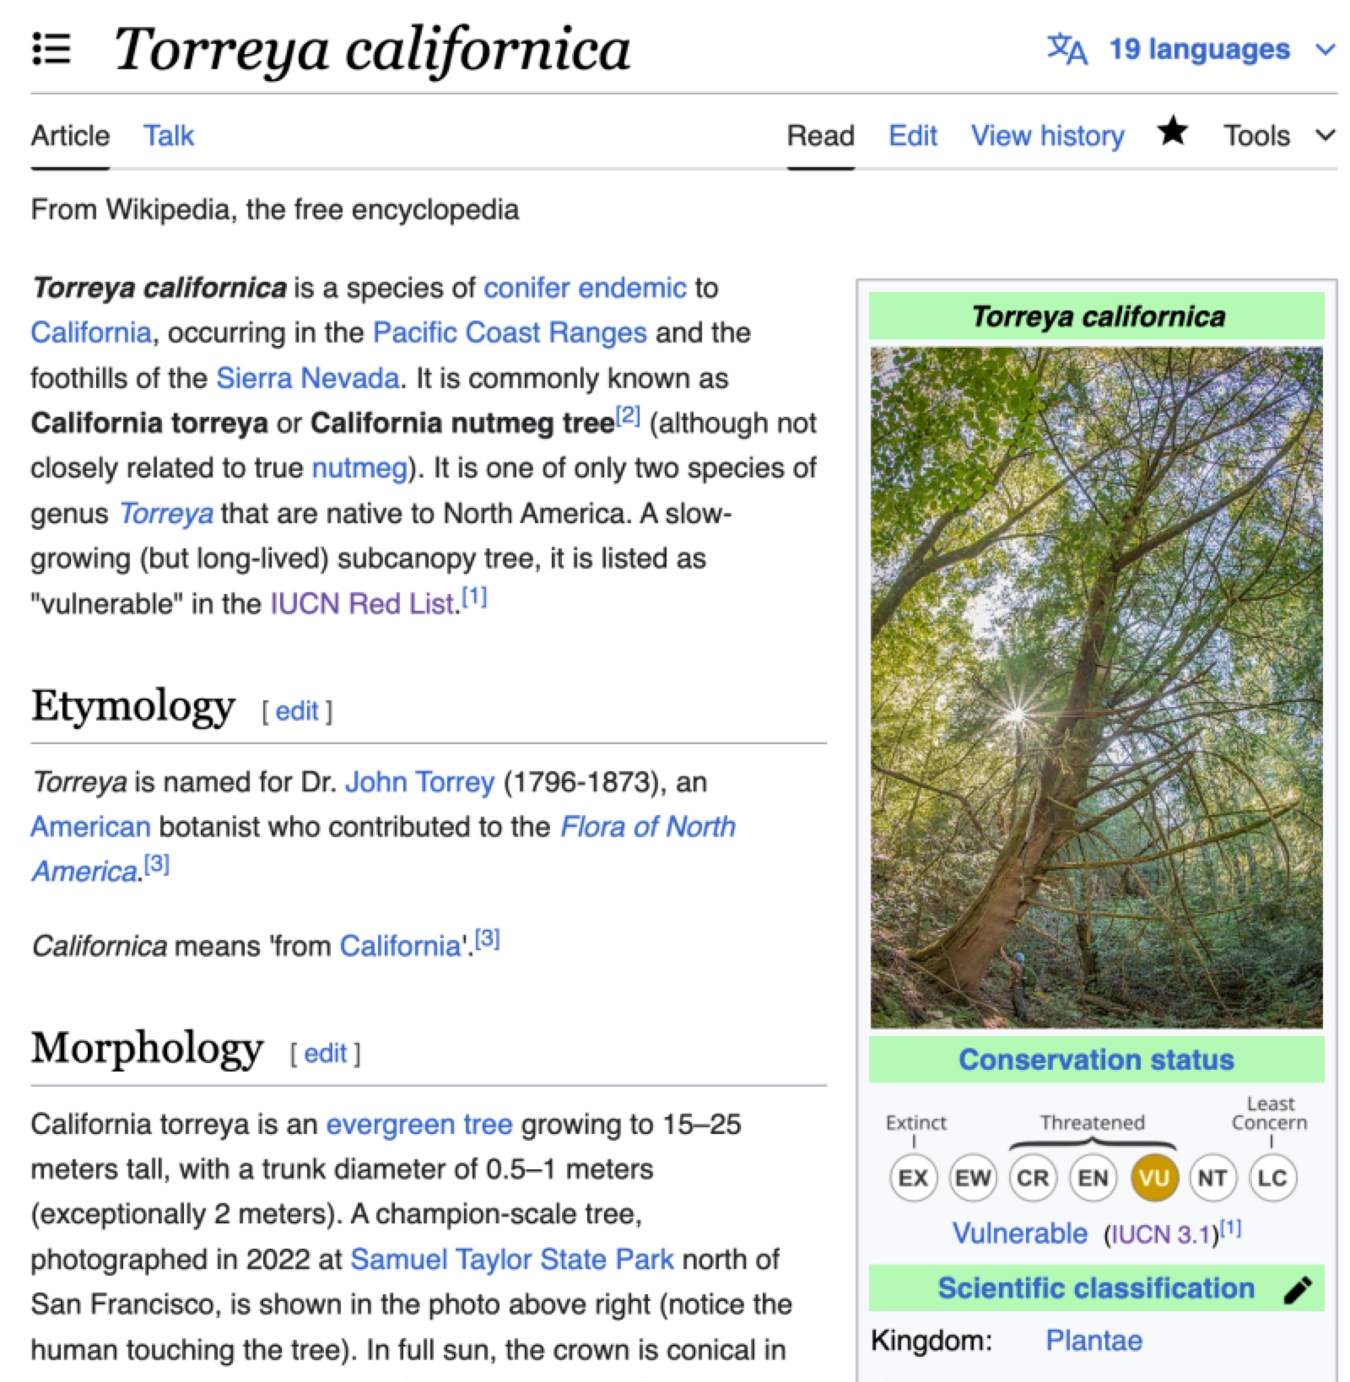Open the Samuel Taylor State Park link
The height and width of the screenshot is (1382, 1350).
pyautogui.click(x=511, y=1259)
